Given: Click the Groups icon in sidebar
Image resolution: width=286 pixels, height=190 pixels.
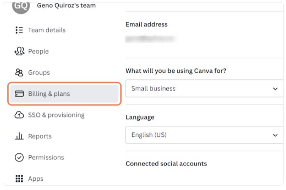Looking at the screenshot, I should [19, 73].
